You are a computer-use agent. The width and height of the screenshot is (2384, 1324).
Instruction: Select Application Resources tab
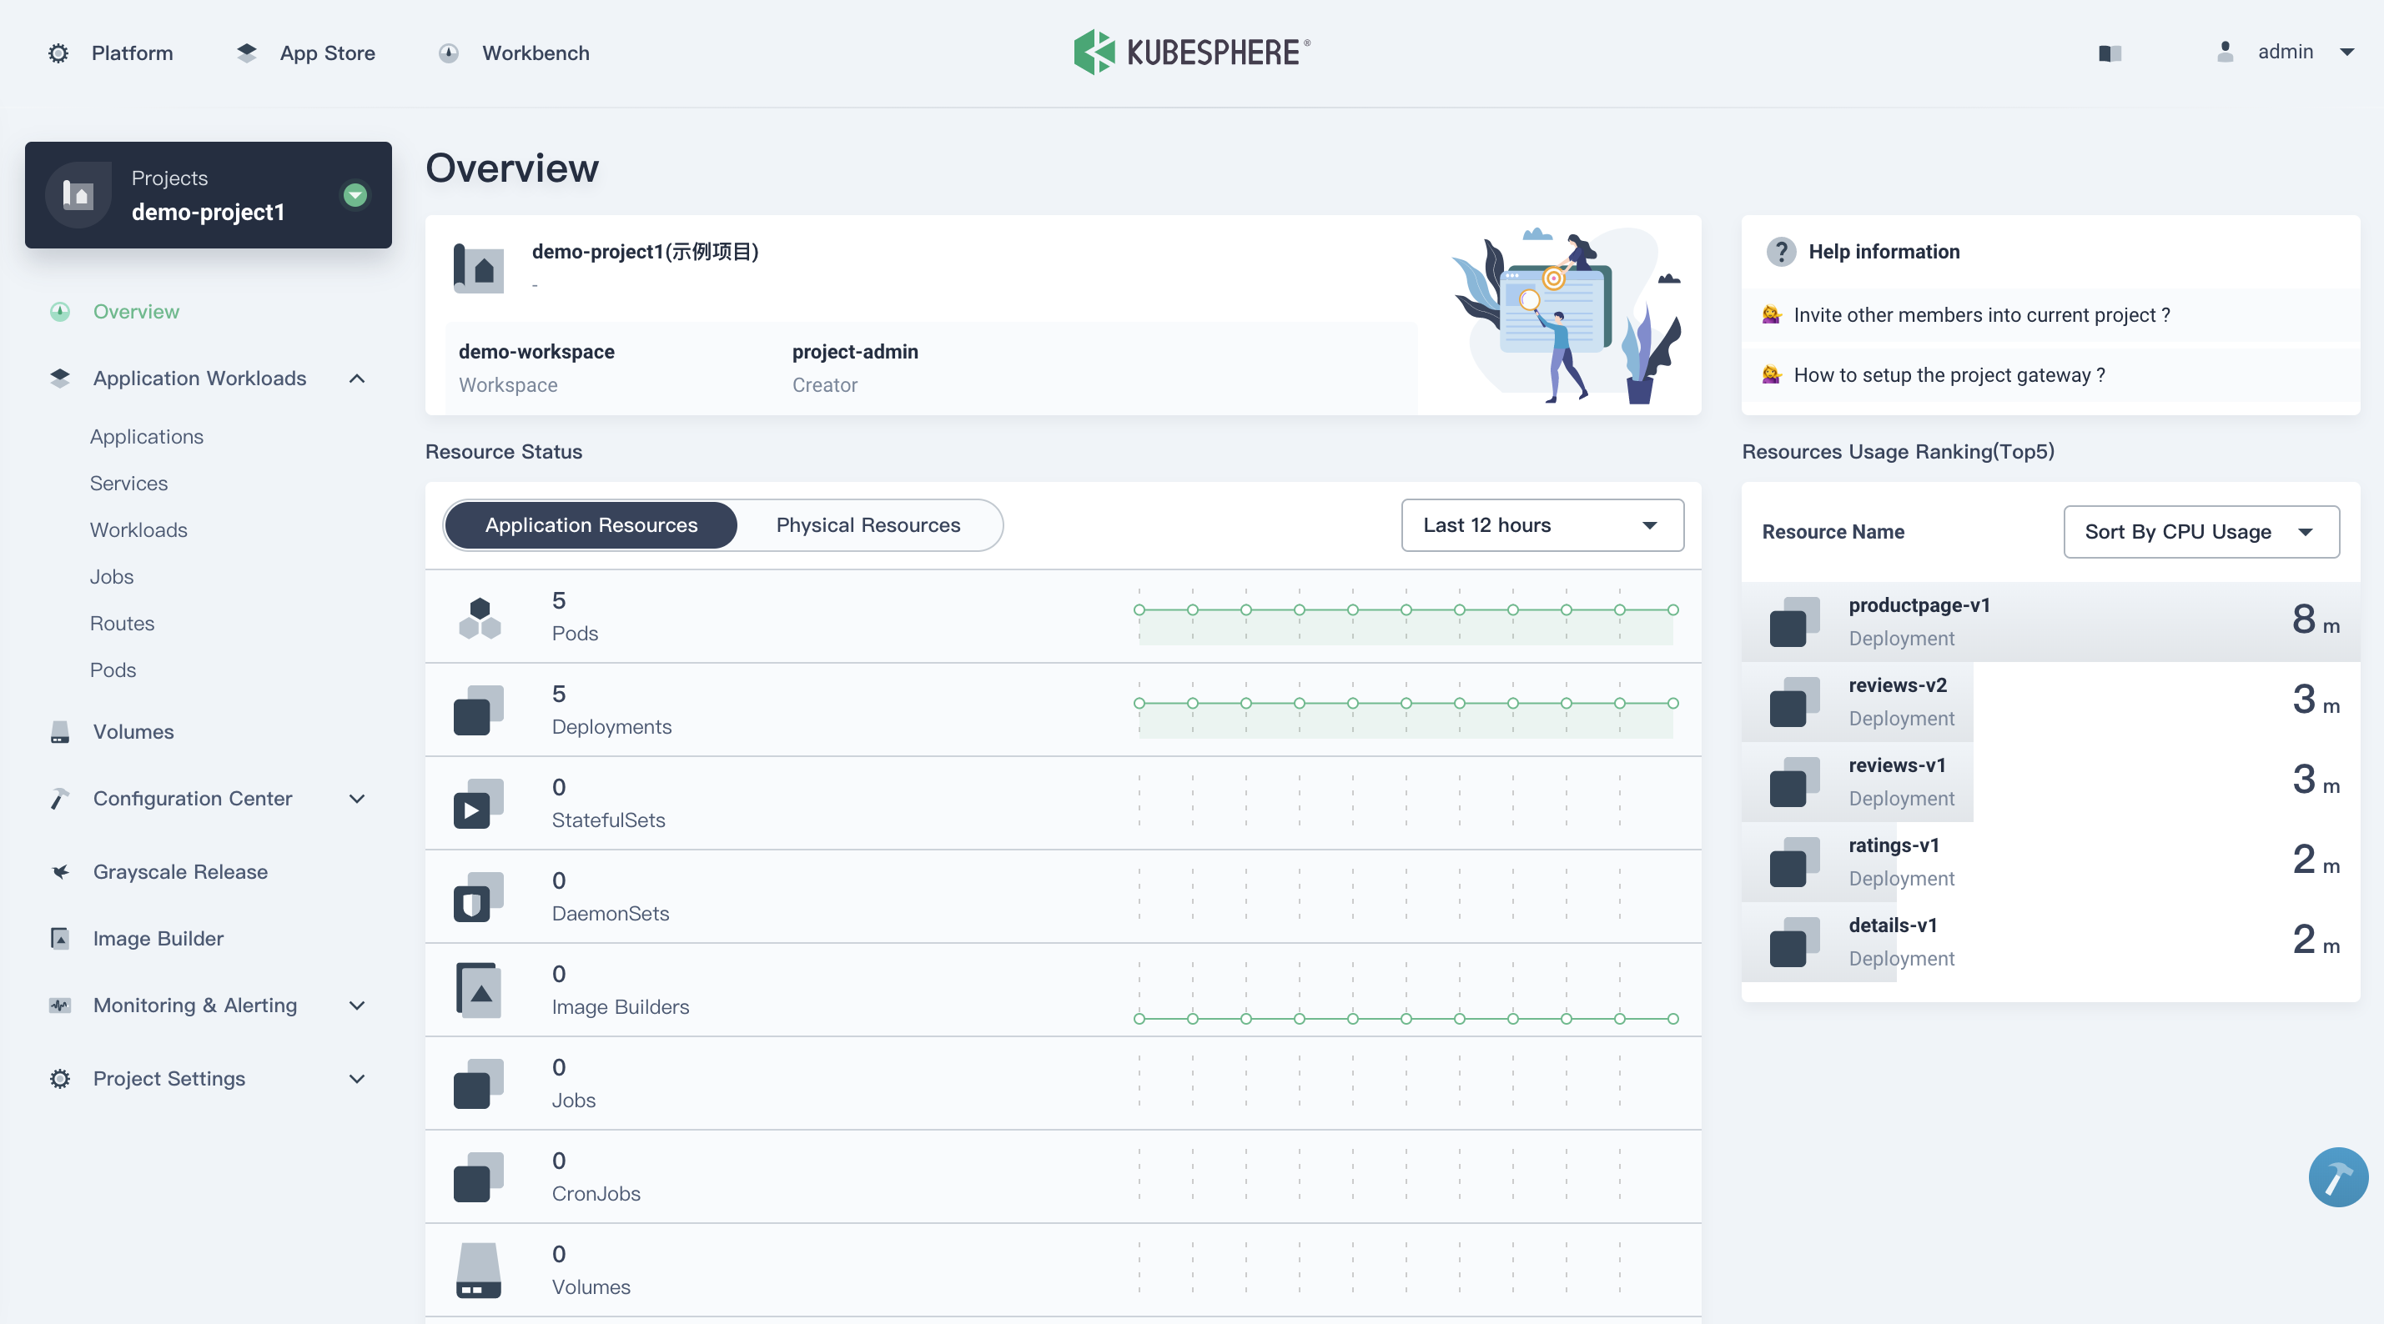point(591,524)
